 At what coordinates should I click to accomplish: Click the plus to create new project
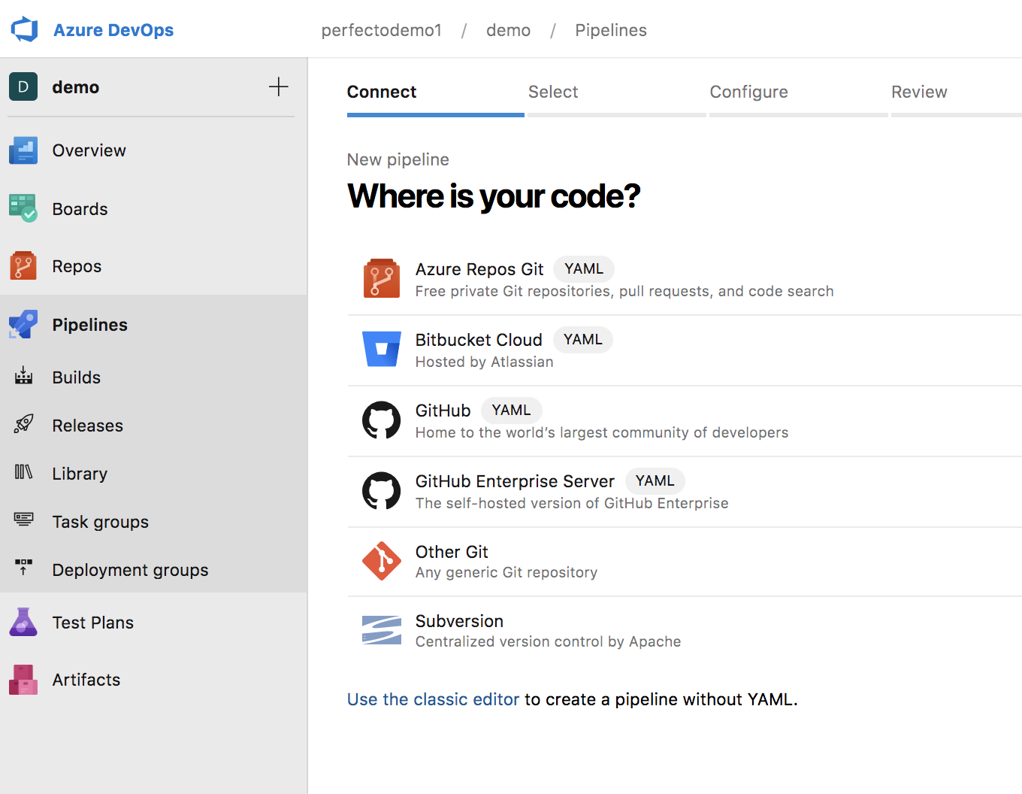[278, 86]
